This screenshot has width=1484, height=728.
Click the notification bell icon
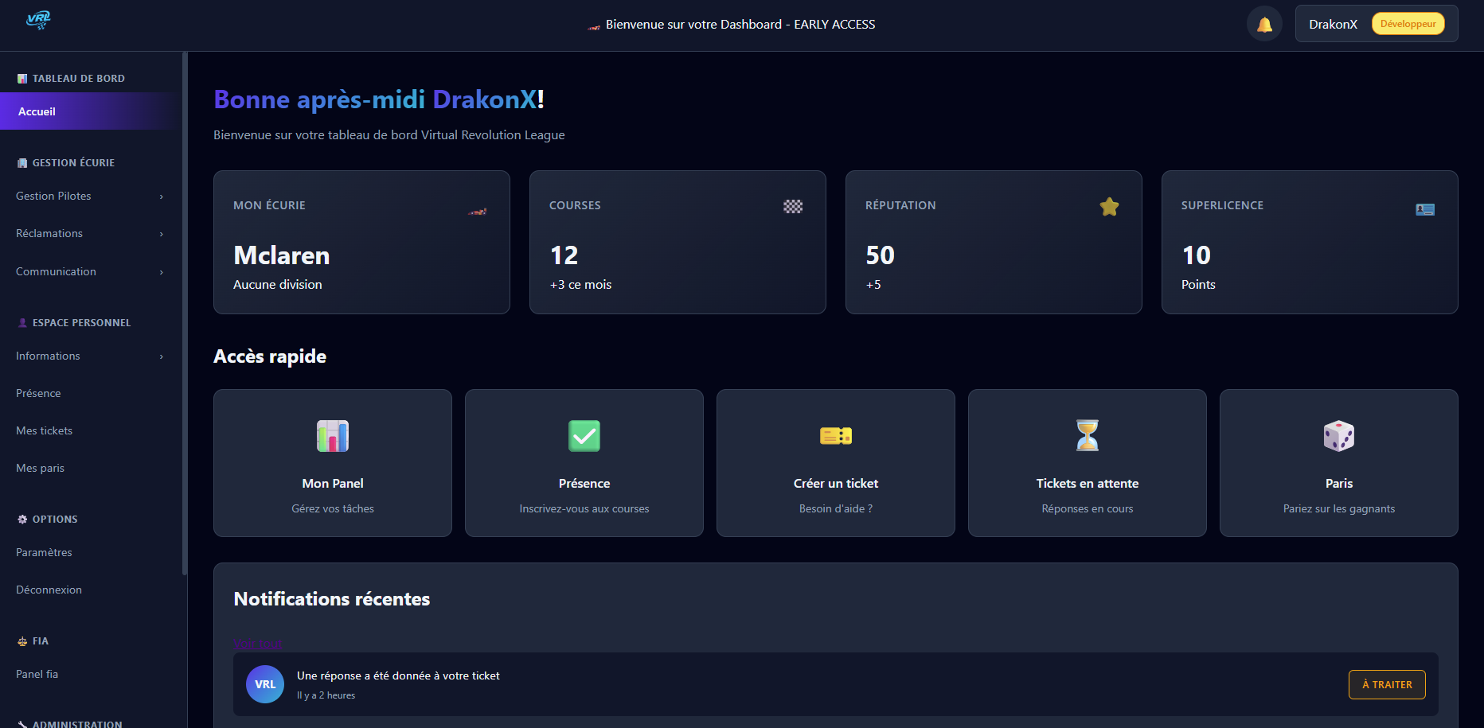1264,25
